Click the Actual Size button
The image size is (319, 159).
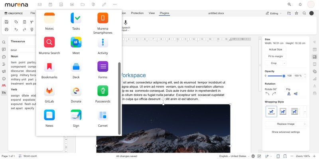coord(276,49)
